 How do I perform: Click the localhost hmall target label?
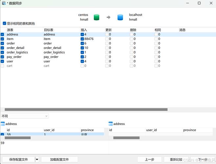click(136, 17)
